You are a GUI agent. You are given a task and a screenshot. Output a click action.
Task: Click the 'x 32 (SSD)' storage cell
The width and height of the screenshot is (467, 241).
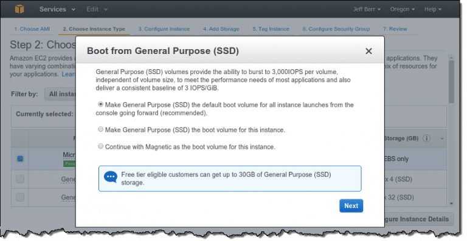coord(399,197)
